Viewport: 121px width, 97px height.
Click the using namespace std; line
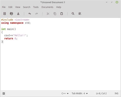point(16,23)
